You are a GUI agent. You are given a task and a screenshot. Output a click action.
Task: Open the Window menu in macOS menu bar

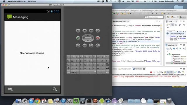tap(32, 1)
